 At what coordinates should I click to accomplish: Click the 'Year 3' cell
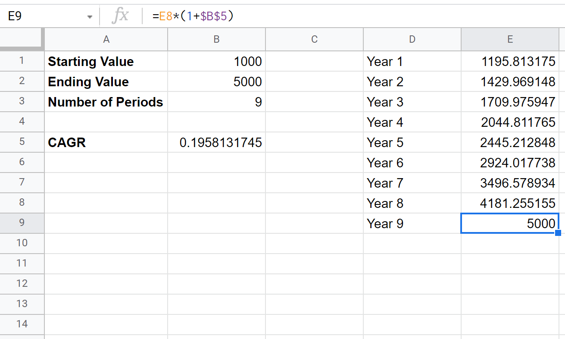[412, 102]
